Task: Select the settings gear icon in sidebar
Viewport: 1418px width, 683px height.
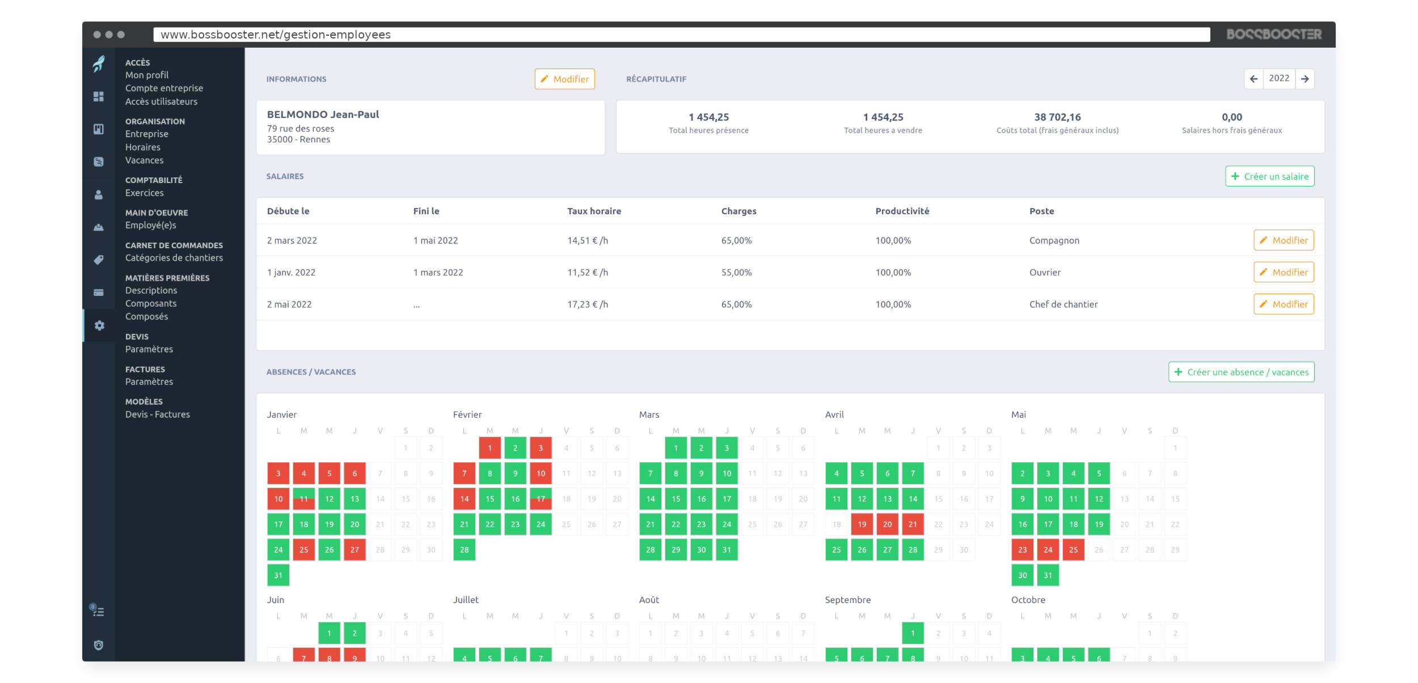Action: [99, 325]
